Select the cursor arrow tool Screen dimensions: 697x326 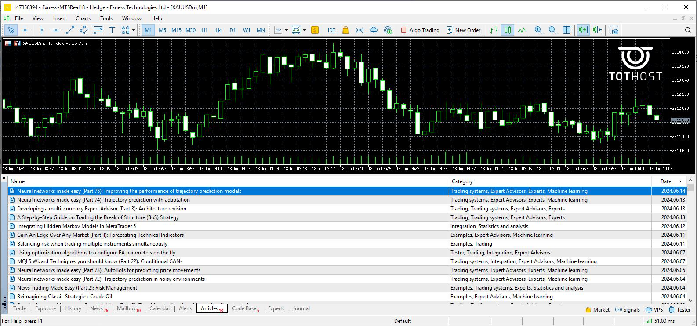point(11,30)
